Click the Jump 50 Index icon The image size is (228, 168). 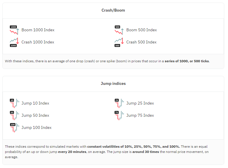tap(15, 116)
